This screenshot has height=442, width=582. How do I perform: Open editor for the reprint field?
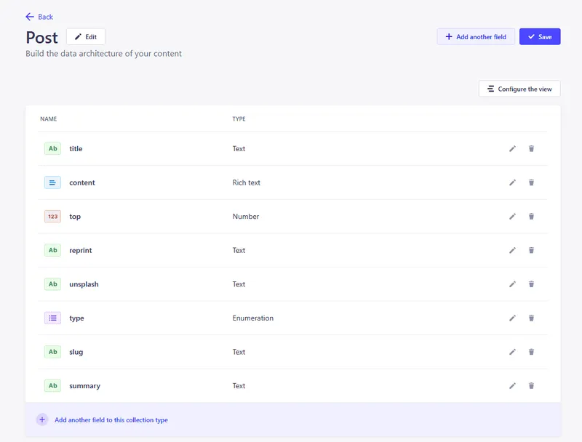coord(512,250)
